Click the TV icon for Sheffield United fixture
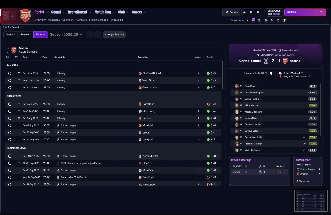The image size is (331, 215). [x=19, y=73]
